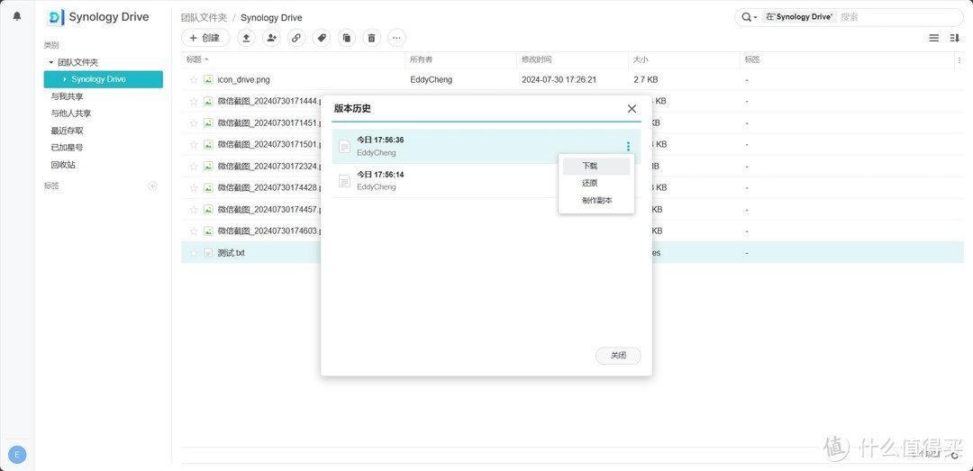This screenshot has height=471, width=973.
Task: Star the 微信截图_20240730174603 file
Action: pyautogui.click(x=194, y=231)
